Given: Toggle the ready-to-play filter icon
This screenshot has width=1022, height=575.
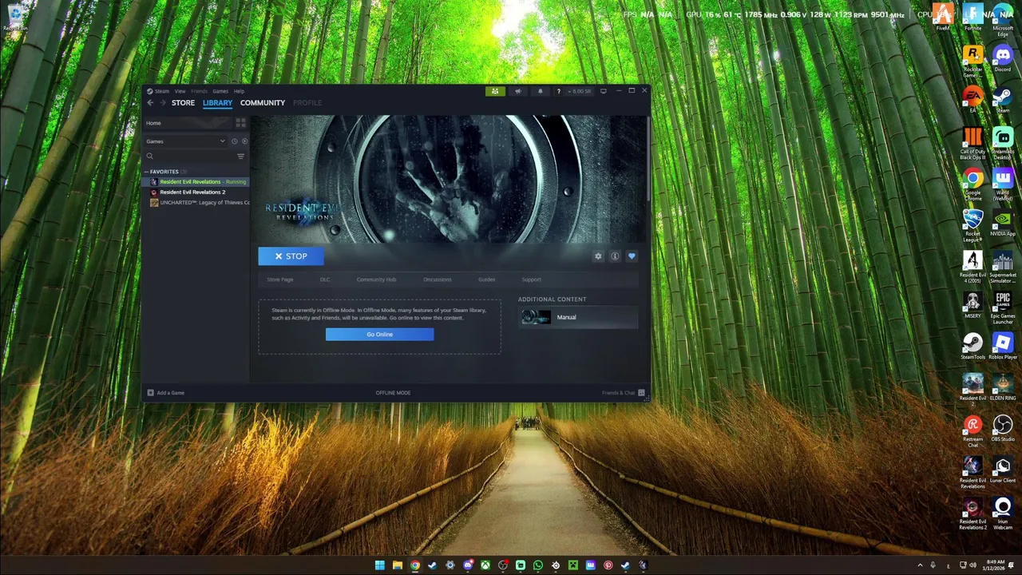Looking at the screenshot, I should 244,141.
